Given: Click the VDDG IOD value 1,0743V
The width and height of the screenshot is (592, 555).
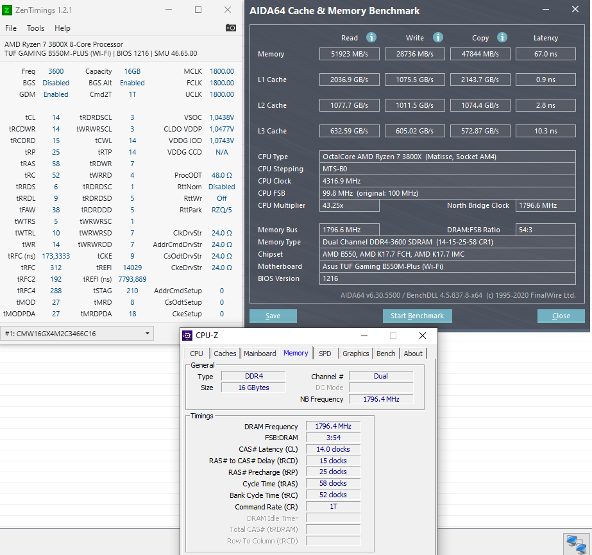Looking at the screenshot, I should click(222, 141).
